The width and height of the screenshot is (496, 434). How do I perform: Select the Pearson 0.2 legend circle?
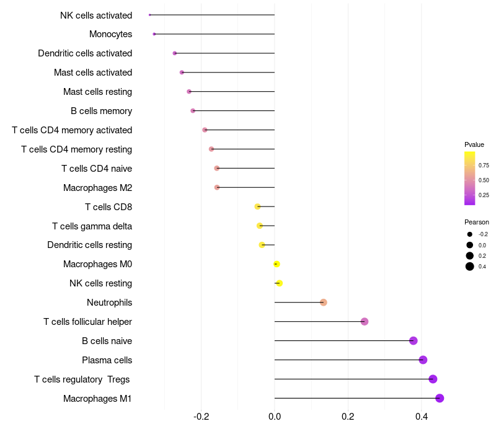pos(470,255)
